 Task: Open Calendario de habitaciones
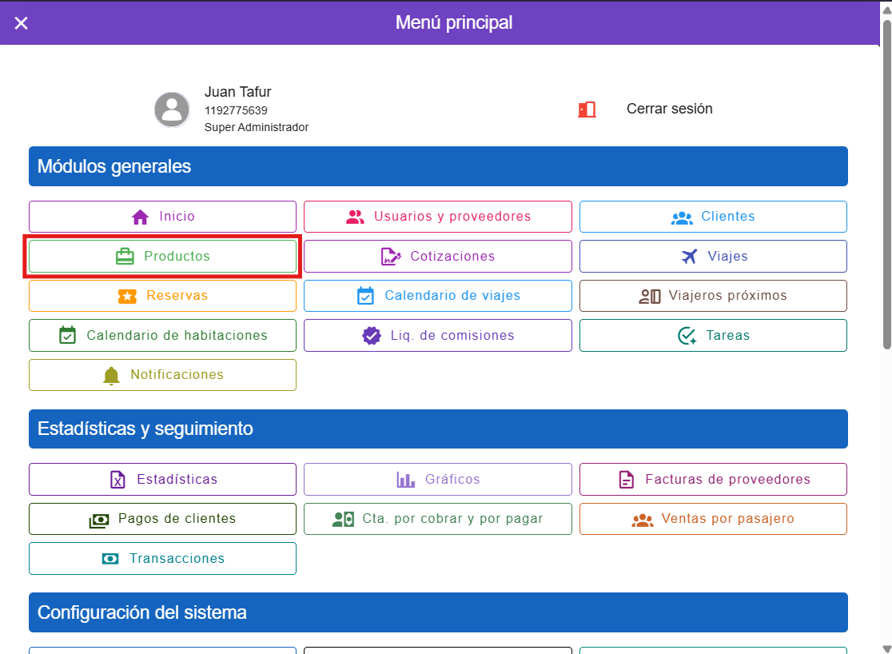point(162,336)
